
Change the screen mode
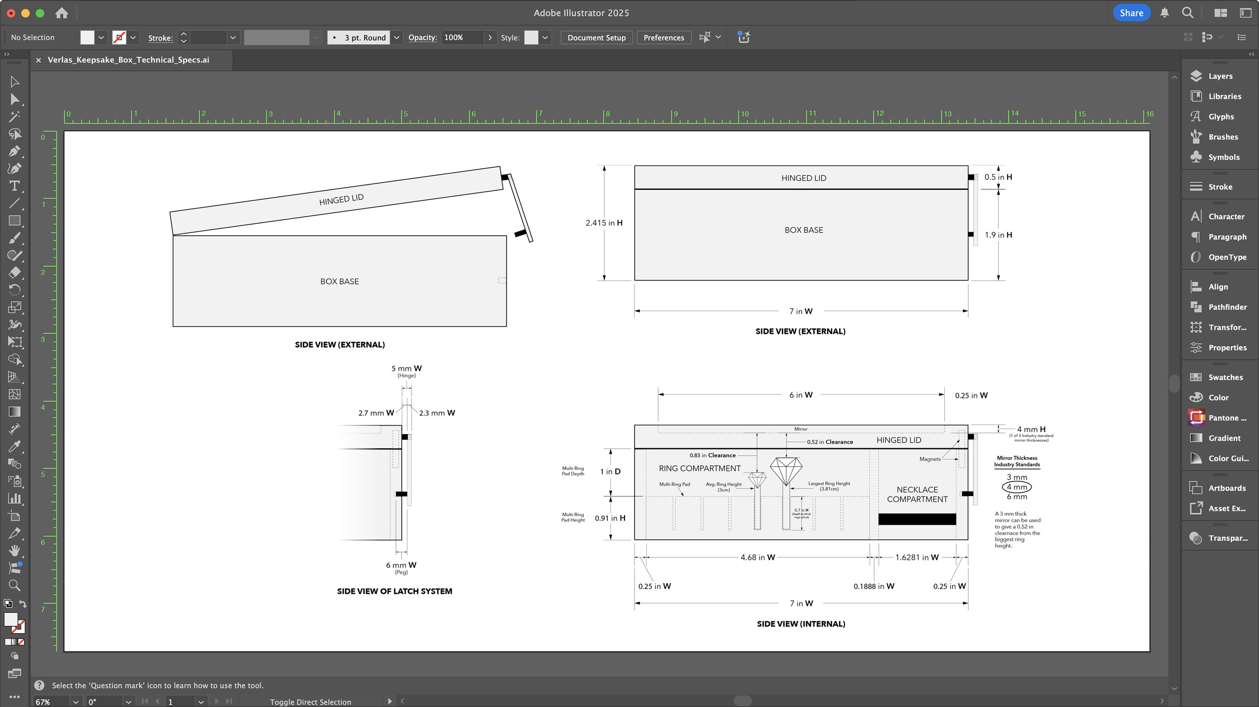coord(15,673)
